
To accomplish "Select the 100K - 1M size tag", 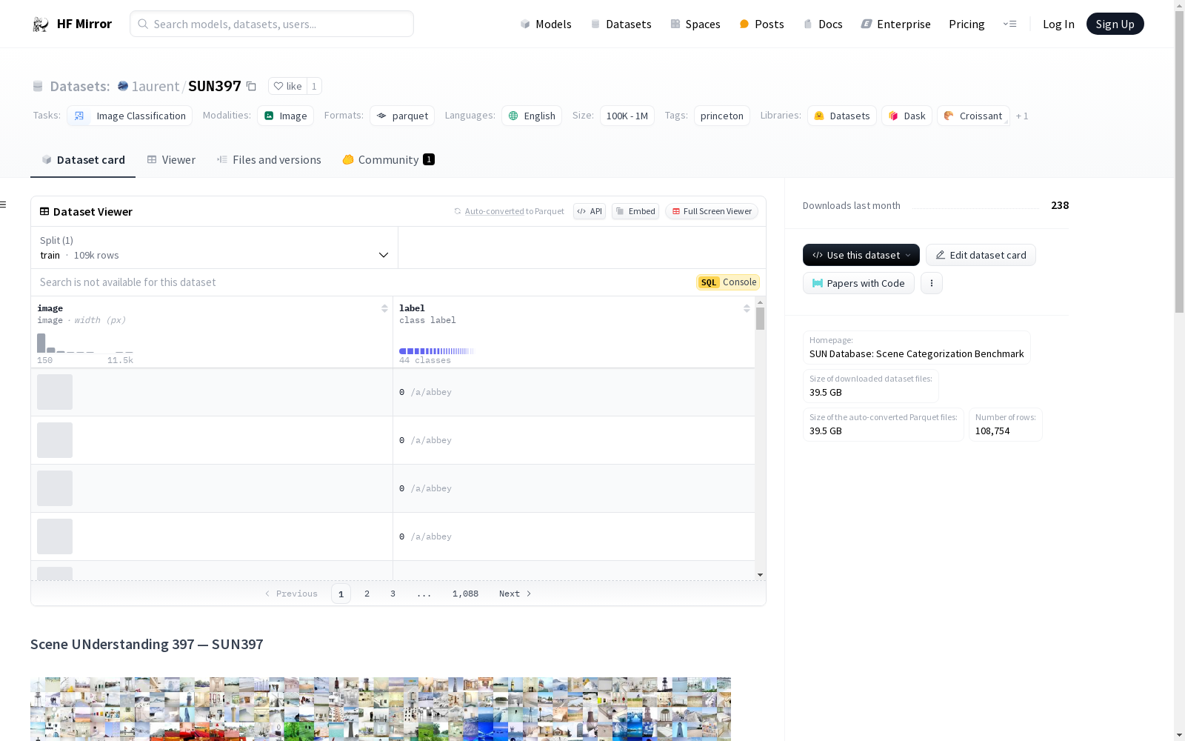I will point(627,116).
